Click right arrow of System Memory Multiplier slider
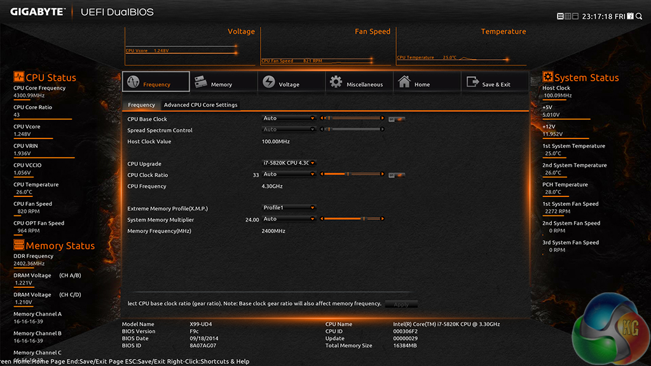This screenshot has height=366, width=651. point(383,219)
